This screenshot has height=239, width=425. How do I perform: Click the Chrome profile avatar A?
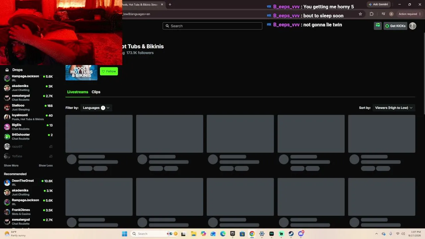pos(391,14)
